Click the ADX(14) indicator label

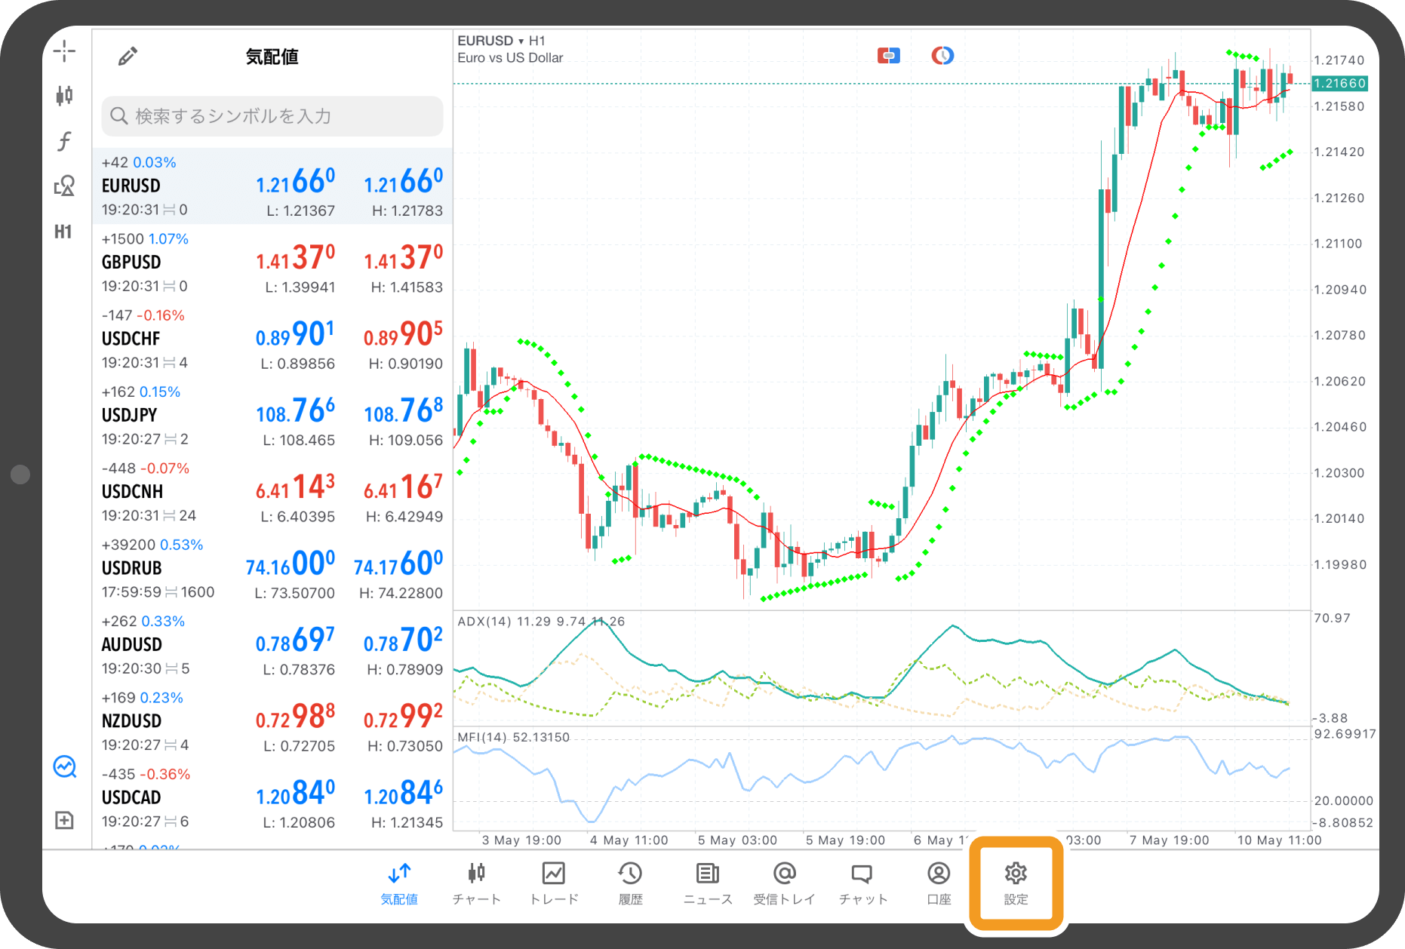484,622
